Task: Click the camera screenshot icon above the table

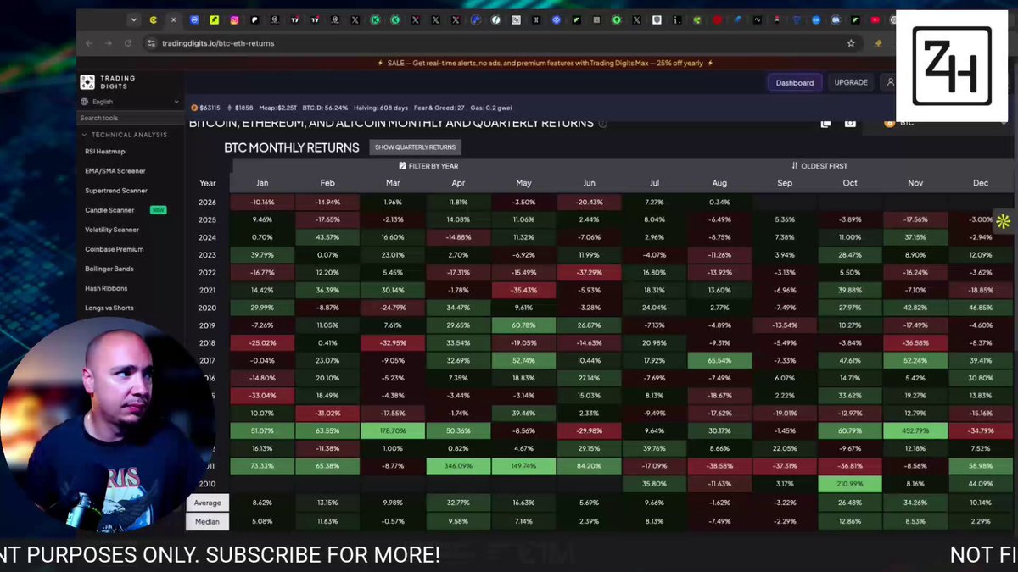Action: click(x=850, y=123)
